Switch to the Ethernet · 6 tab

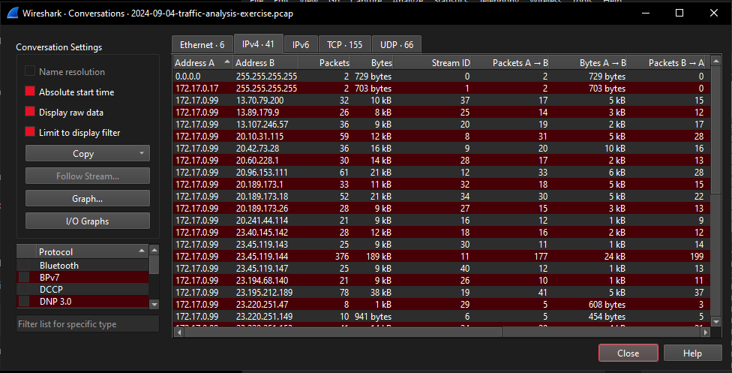point(202,44)
